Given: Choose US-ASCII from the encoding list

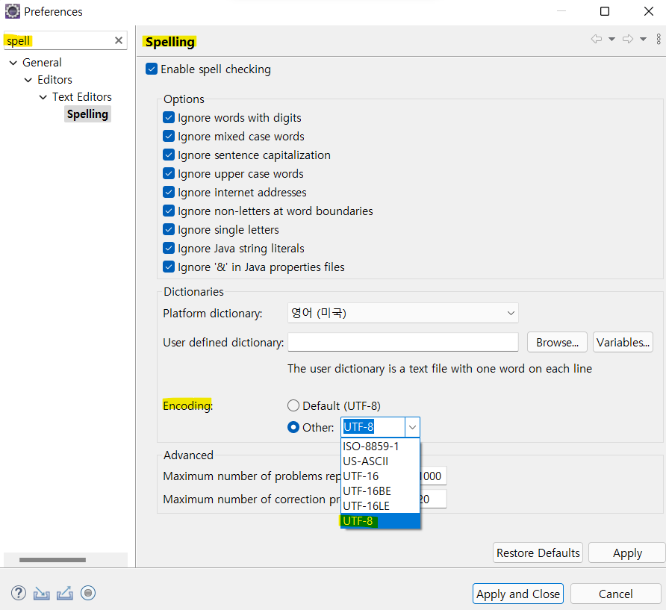Looking at the screenshot, I should [x=380, y=461].
